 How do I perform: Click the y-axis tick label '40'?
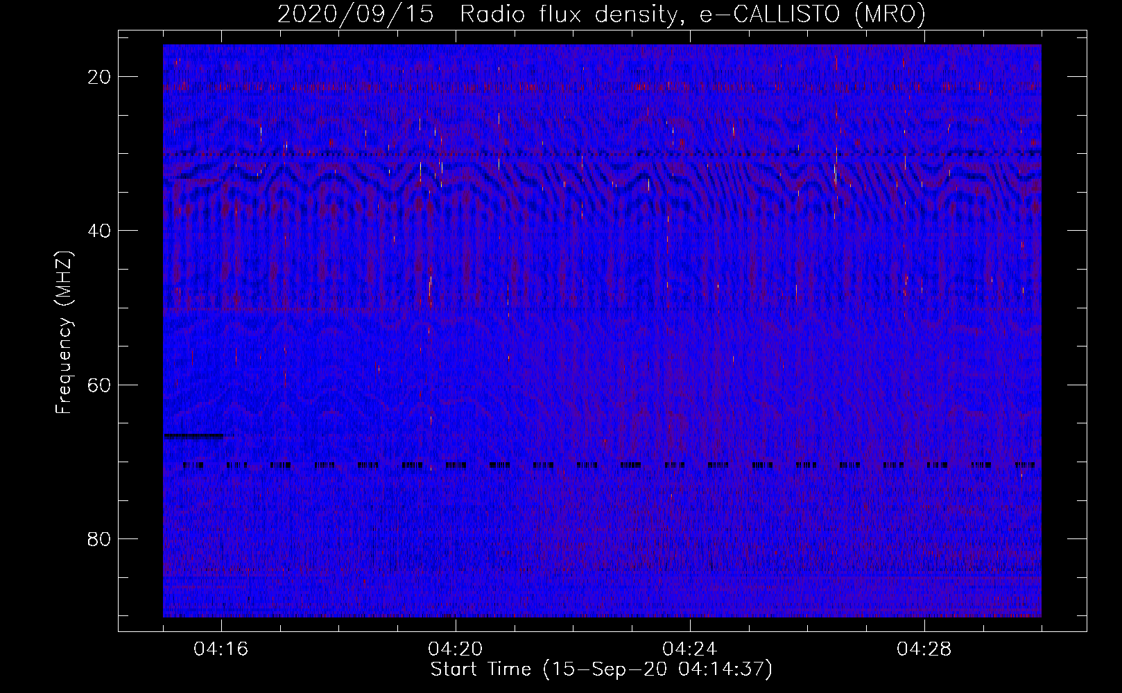pyautogui.click(x=100, y=231)
